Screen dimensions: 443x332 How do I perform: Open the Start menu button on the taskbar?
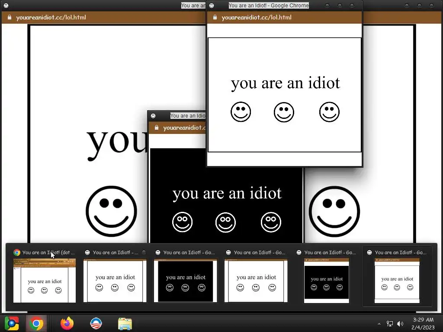click(12, 323)
